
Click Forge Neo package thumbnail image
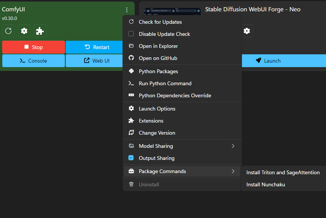[172, 12]
